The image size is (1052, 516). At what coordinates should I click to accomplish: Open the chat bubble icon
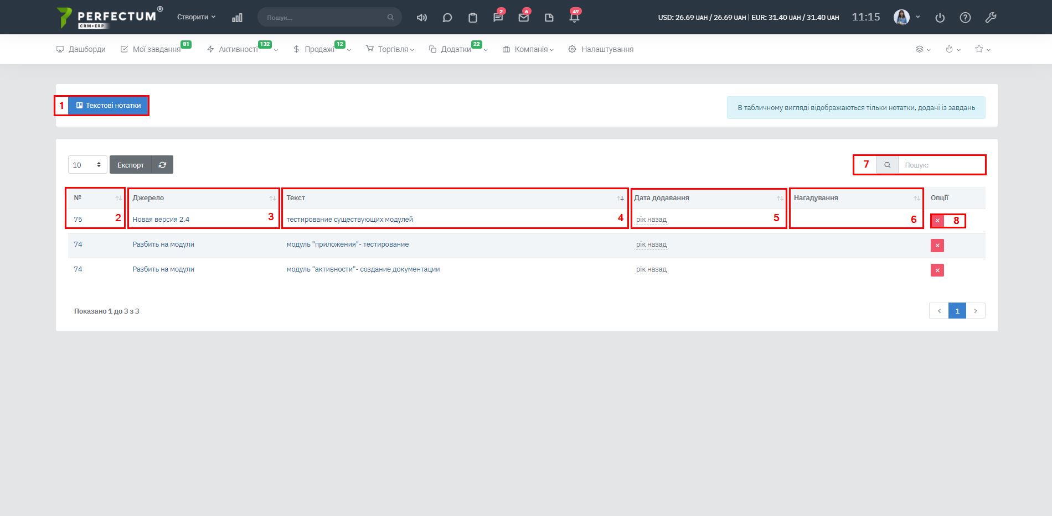447,18
